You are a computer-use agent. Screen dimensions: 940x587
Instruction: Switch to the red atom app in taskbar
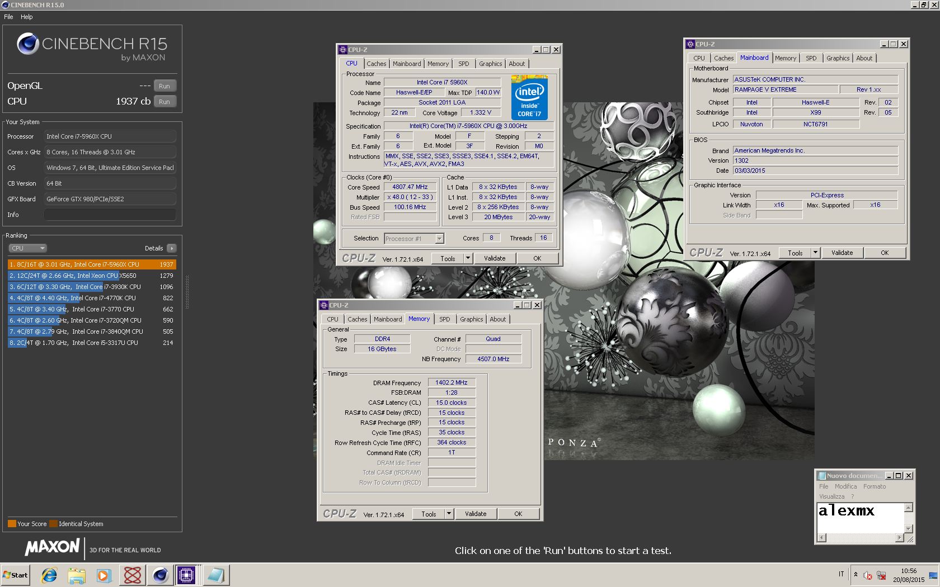(x=133, y=575)
